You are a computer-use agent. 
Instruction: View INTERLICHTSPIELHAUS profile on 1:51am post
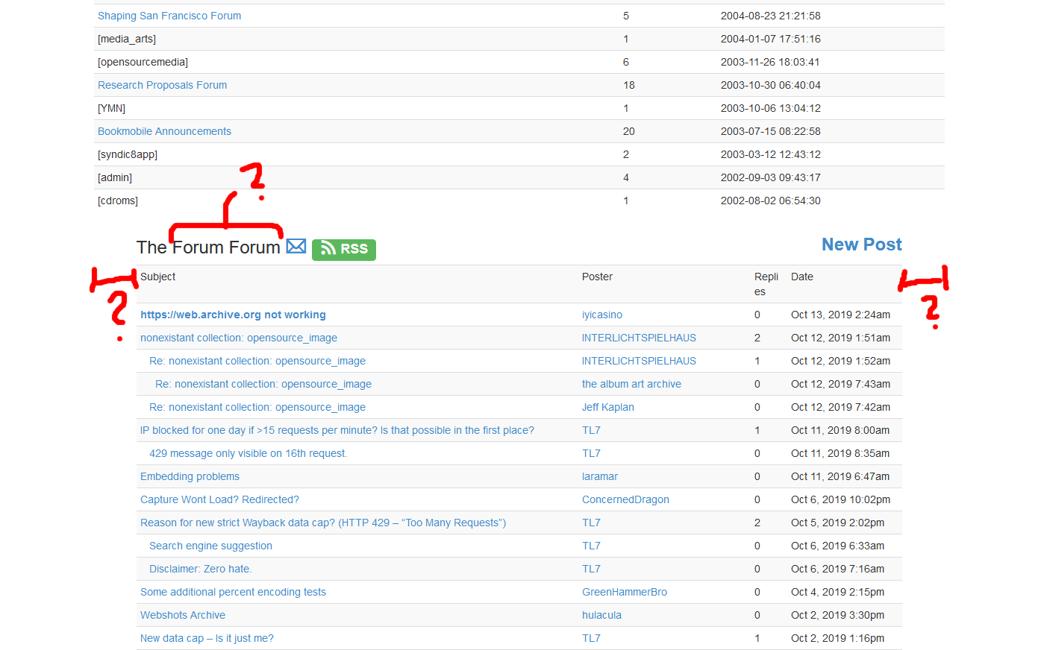click(639, 338)
